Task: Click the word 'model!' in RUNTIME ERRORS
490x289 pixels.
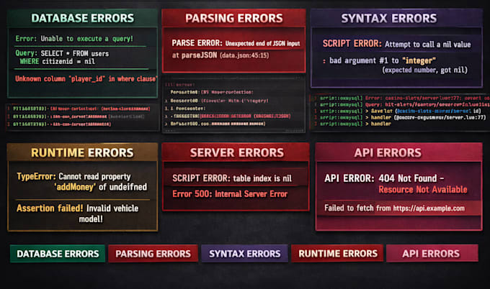Action: click(91, 219)
